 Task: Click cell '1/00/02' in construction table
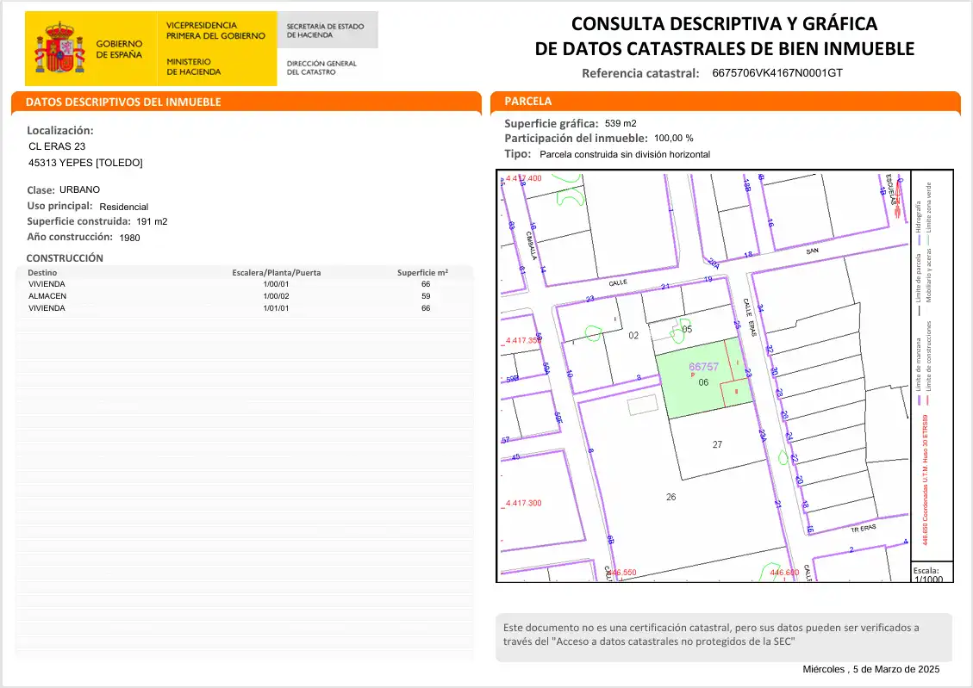tap(276, 296)
